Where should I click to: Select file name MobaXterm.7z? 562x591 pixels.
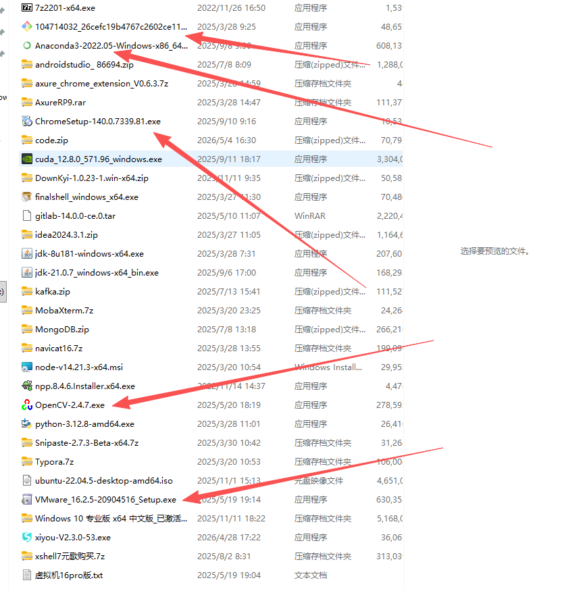pyautogui.click(x=64, y=311)
